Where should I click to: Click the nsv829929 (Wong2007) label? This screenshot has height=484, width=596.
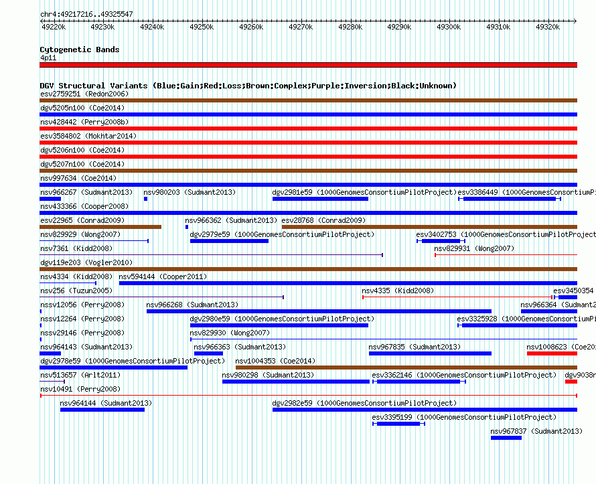[80, 234]
